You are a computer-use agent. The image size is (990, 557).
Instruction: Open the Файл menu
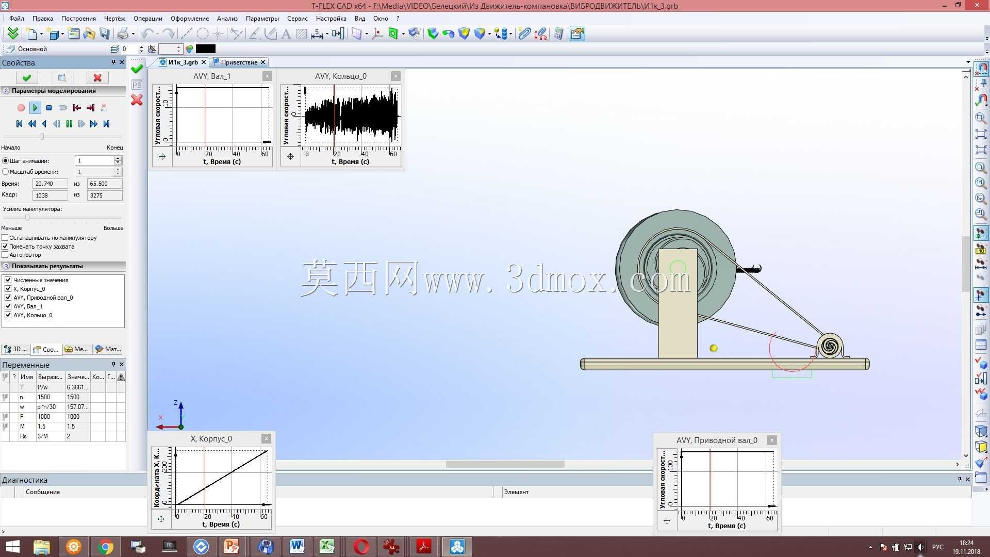click(x=16, y=19)
